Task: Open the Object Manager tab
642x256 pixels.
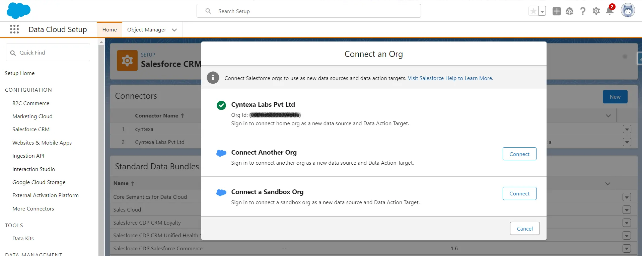Action: tap(146, 30)
